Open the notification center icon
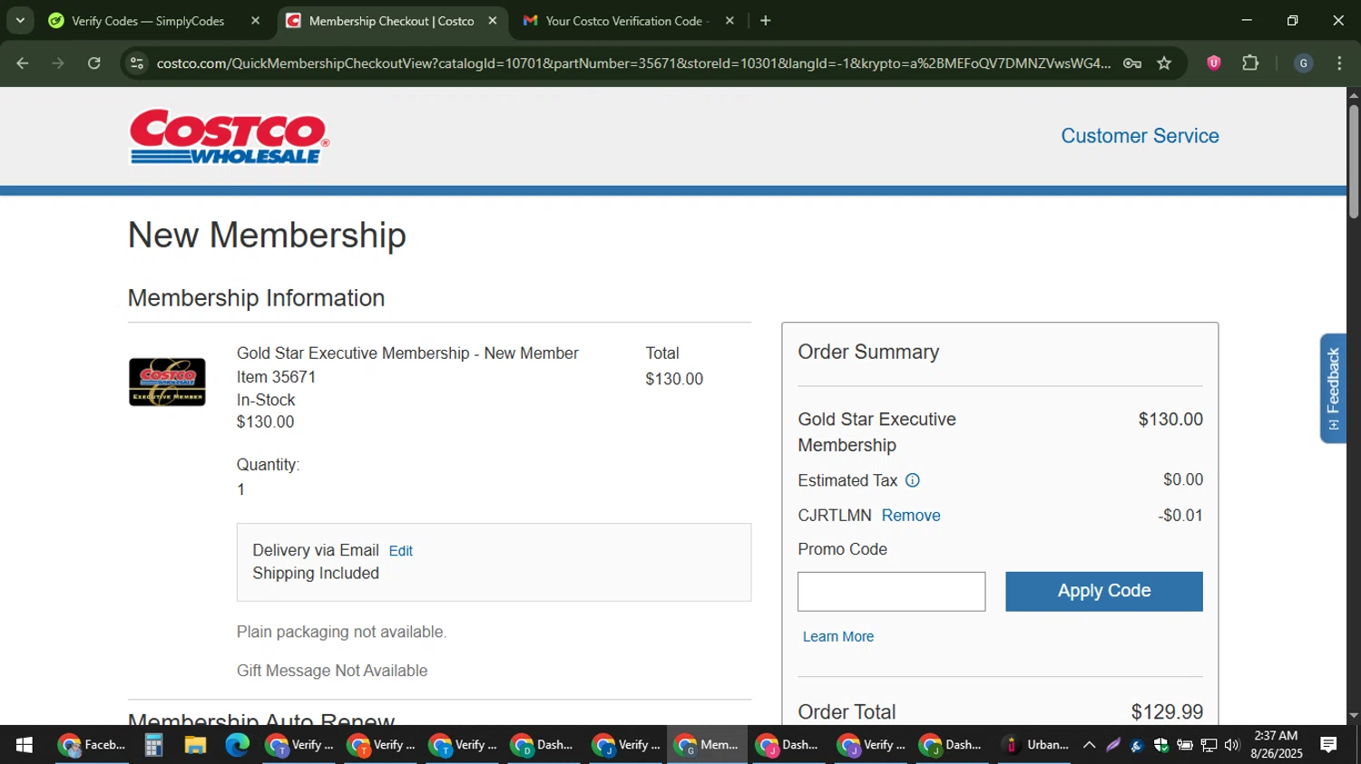Viewport: 1361px width, 764px height. click(1328, 745)
